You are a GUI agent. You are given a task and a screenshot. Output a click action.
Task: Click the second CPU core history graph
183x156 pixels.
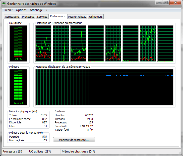tap(61, 43)
